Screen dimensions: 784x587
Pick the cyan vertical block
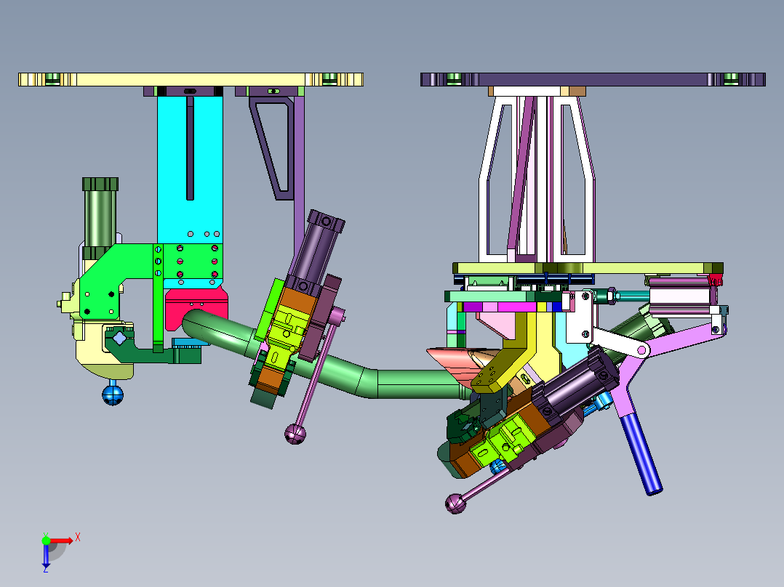pos(190,190)
